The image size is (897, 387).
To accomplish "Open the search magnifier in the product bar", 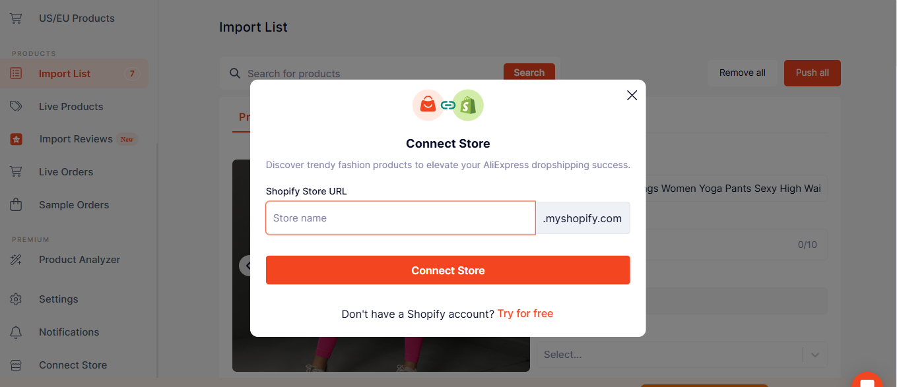I will point(234,73).
